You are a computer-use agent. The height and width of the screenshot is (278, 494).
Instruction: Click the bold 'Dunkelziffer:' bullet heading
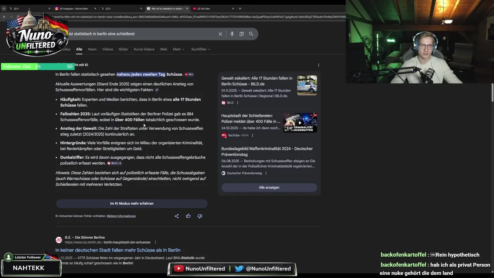click(72, 158)
